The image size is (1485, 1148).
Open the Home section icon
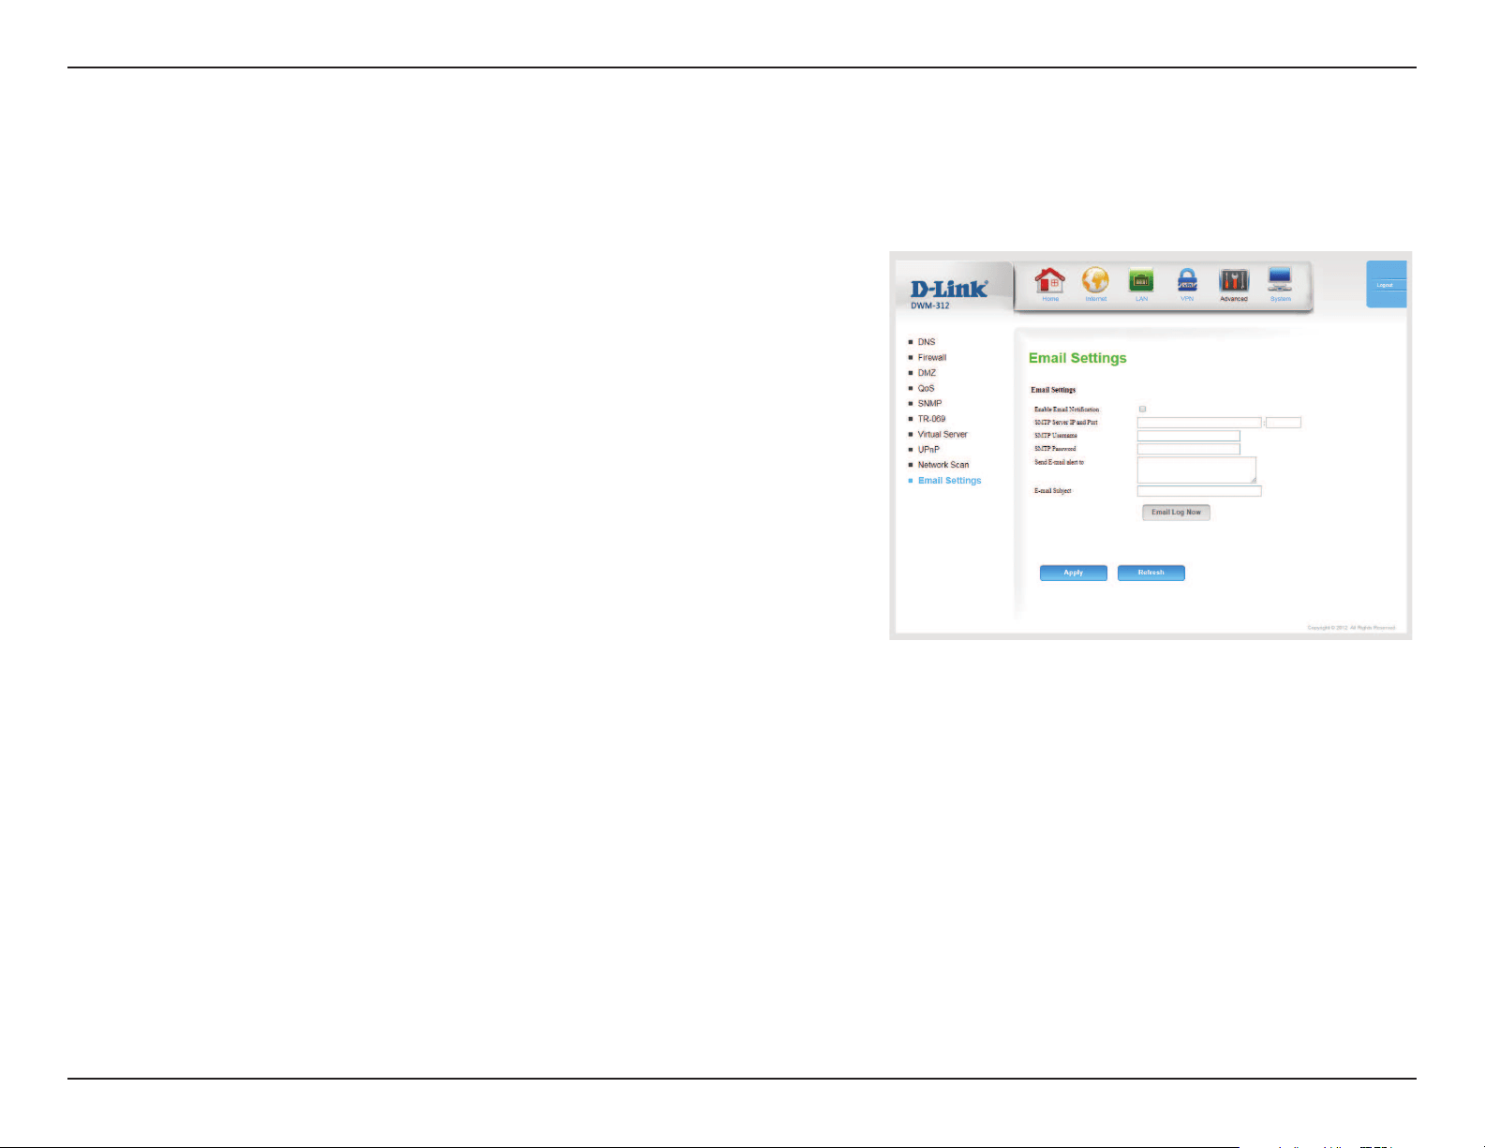tap(1049, 281)
